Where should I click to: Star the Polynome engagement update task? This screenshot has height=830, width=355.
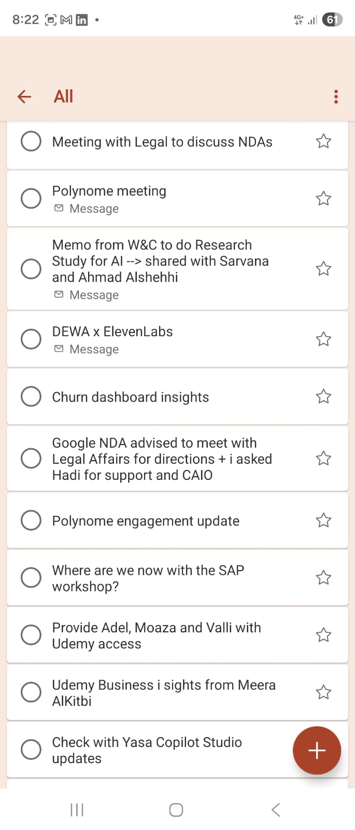[323, 520]
